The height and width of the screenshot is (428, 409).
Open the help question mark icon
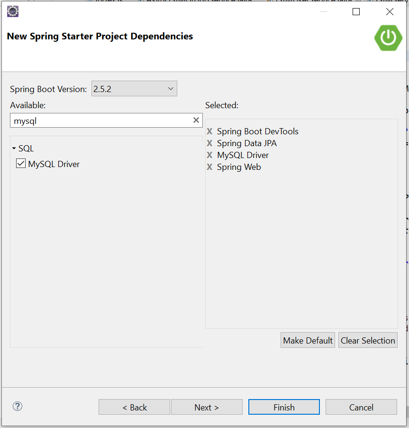pyautogui.click(x=18, y=407)
